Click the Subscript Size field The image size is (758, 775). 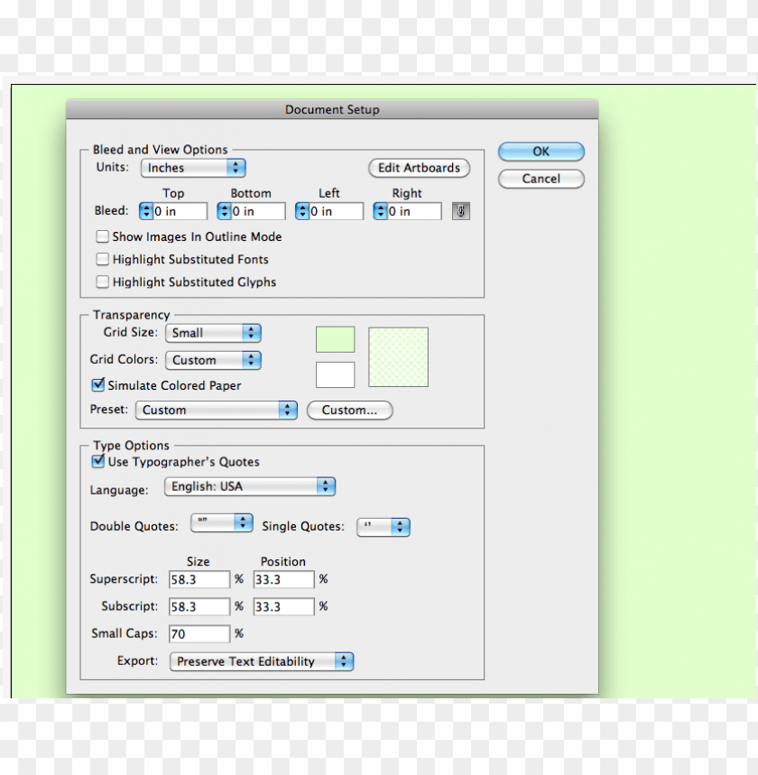(x=199, y=606)
